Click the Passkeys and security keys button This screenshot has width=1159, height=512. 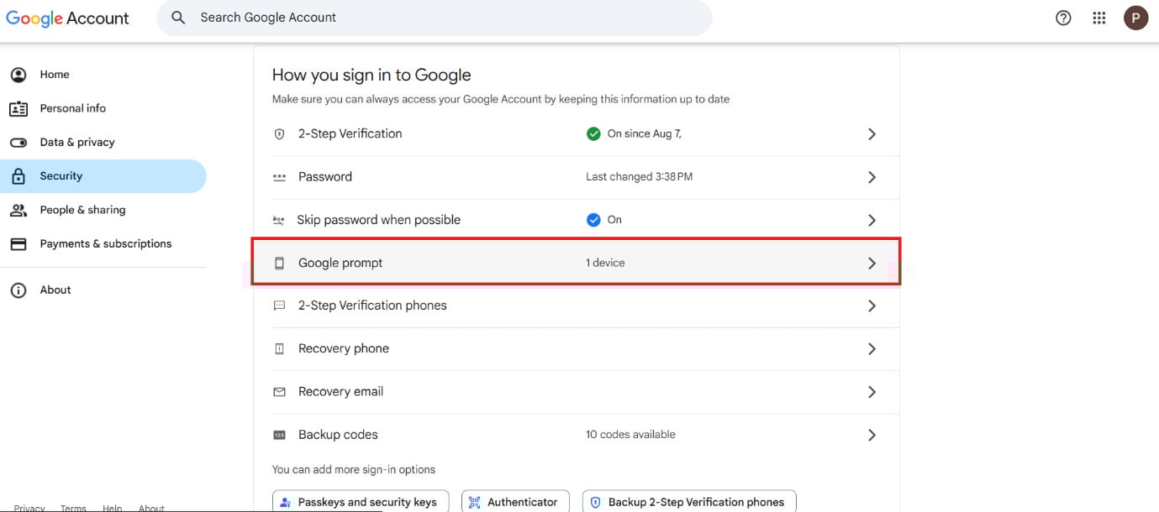pyautogui.click(x=361, y=502)
